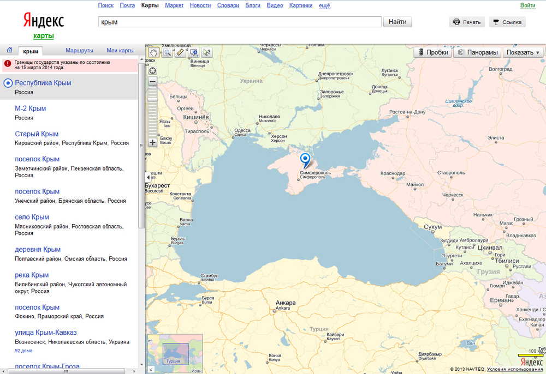The image size is (546, 374).
Task: Open Поиск in the top navigation
Action: (x=106, y=5)
